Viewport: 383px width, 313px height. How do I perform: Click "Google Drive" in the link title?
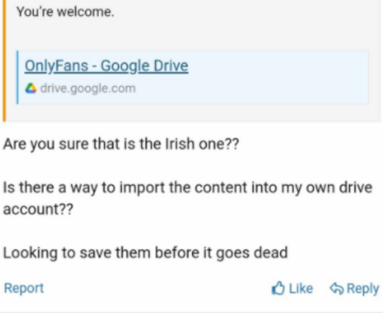click(144, 66)
